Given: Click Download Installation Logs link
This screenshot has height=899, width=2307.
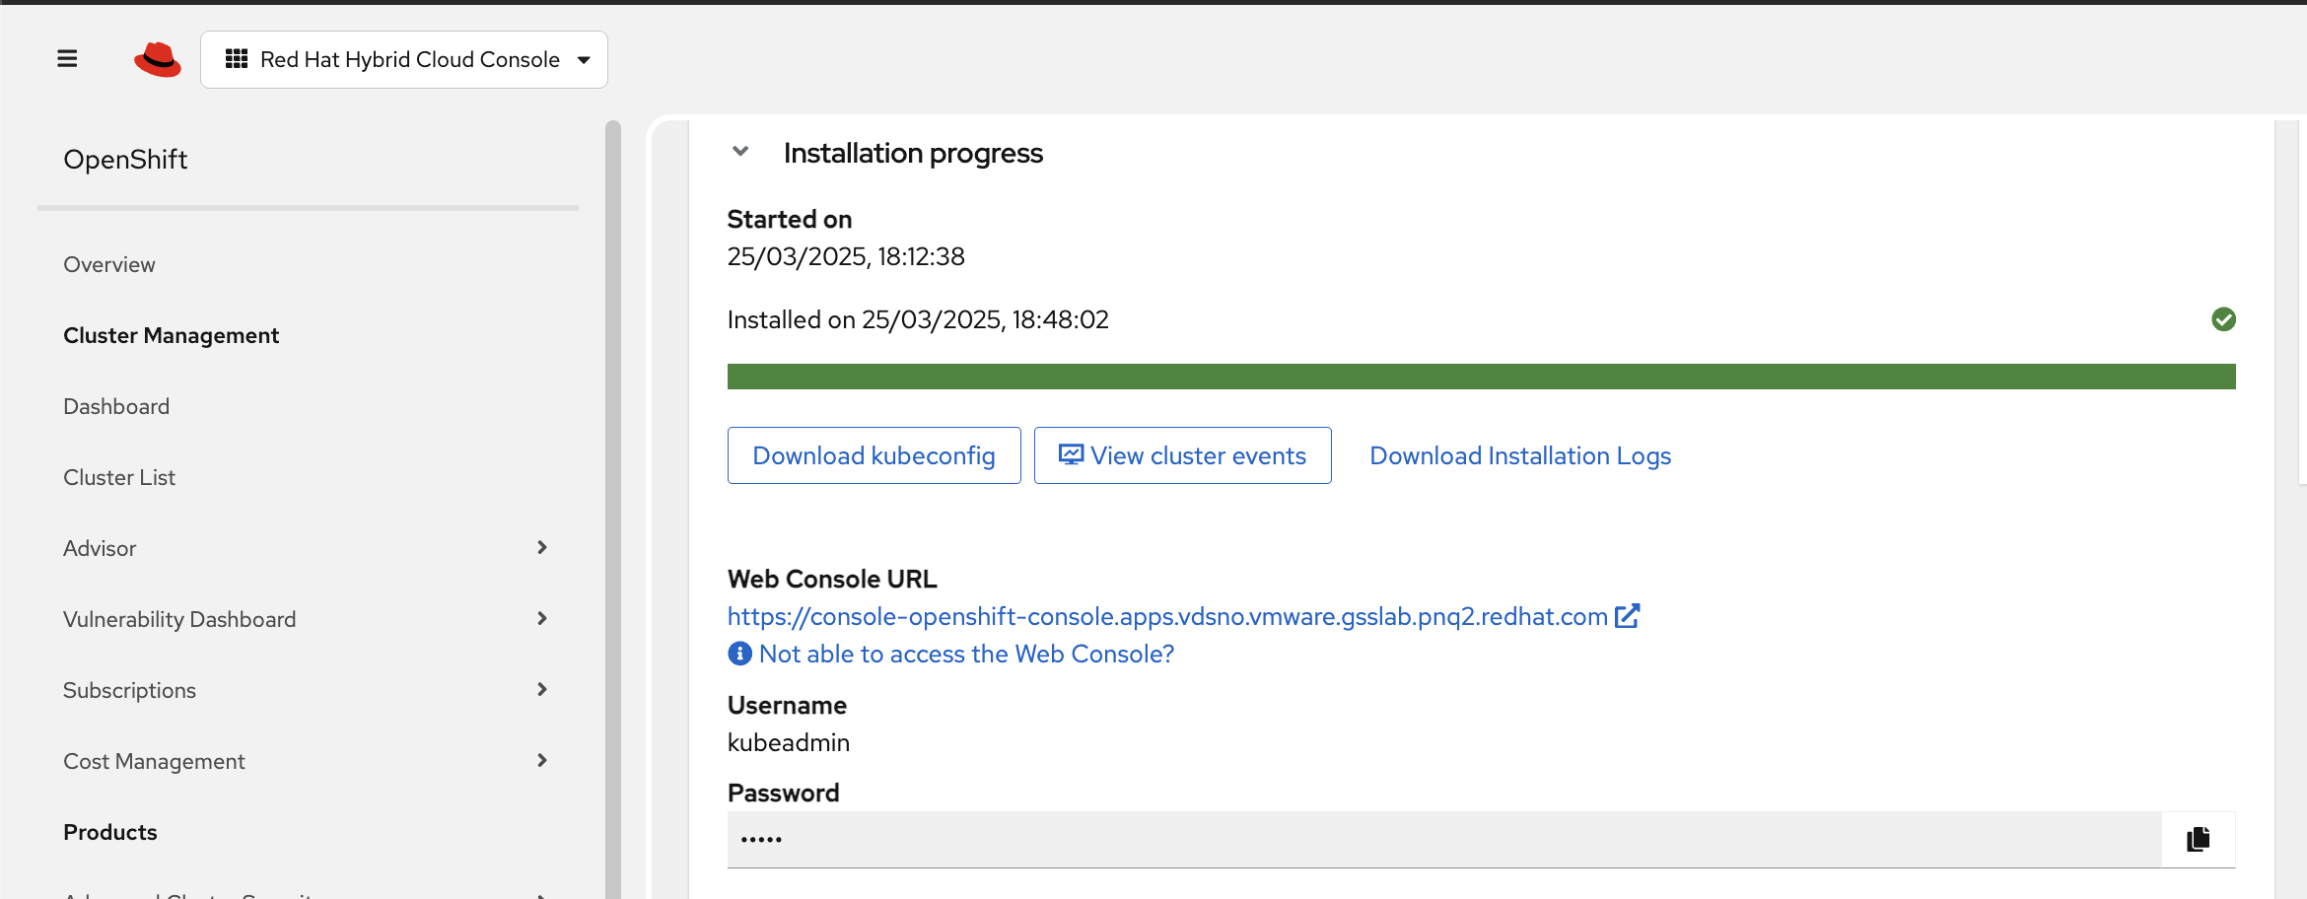Looking at the screenshot, I should point(1520,455).
